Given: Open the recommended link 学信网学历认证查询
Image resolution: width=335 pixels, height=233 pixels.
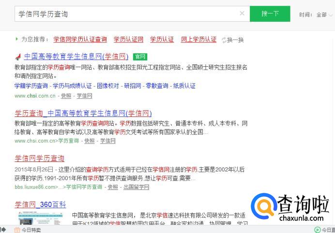Looking at the screenshot, I should pos(80,40).
